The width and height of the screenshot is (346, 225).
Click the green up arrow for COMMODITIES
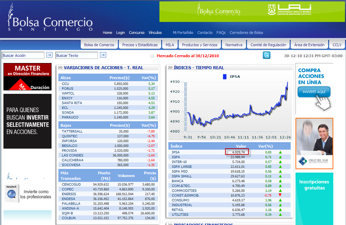pos(280,191)
